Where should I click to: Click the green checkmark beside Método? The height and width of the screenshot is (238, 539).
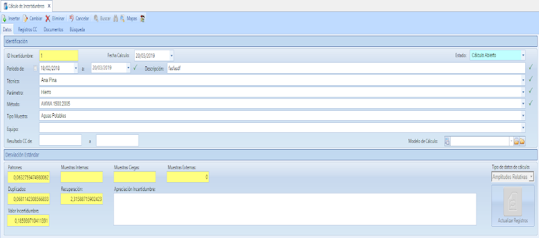pos(531,103)
